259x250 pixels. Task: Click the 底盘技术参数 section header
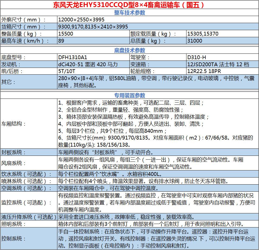coord(129,49)
